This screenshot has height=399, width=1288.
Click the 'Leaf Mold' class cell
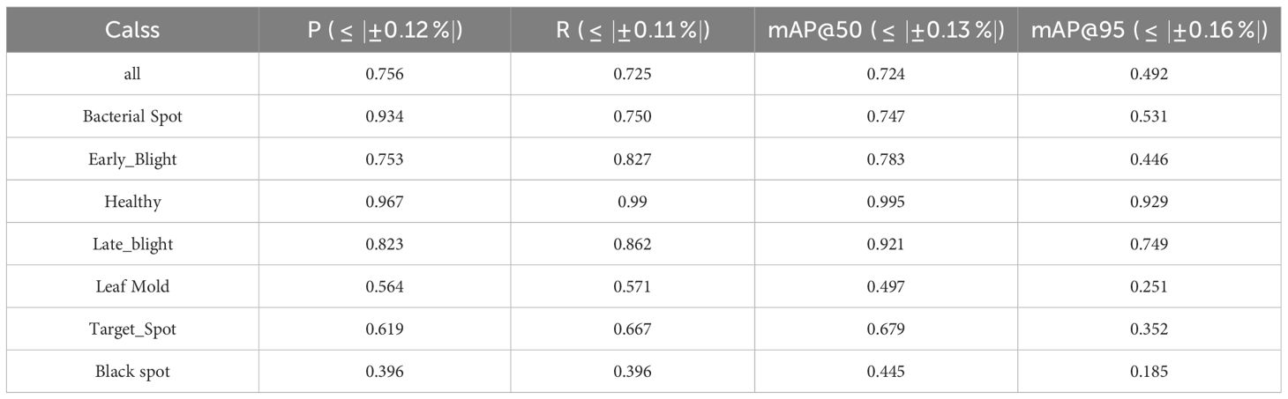click(x=132, y=286)
